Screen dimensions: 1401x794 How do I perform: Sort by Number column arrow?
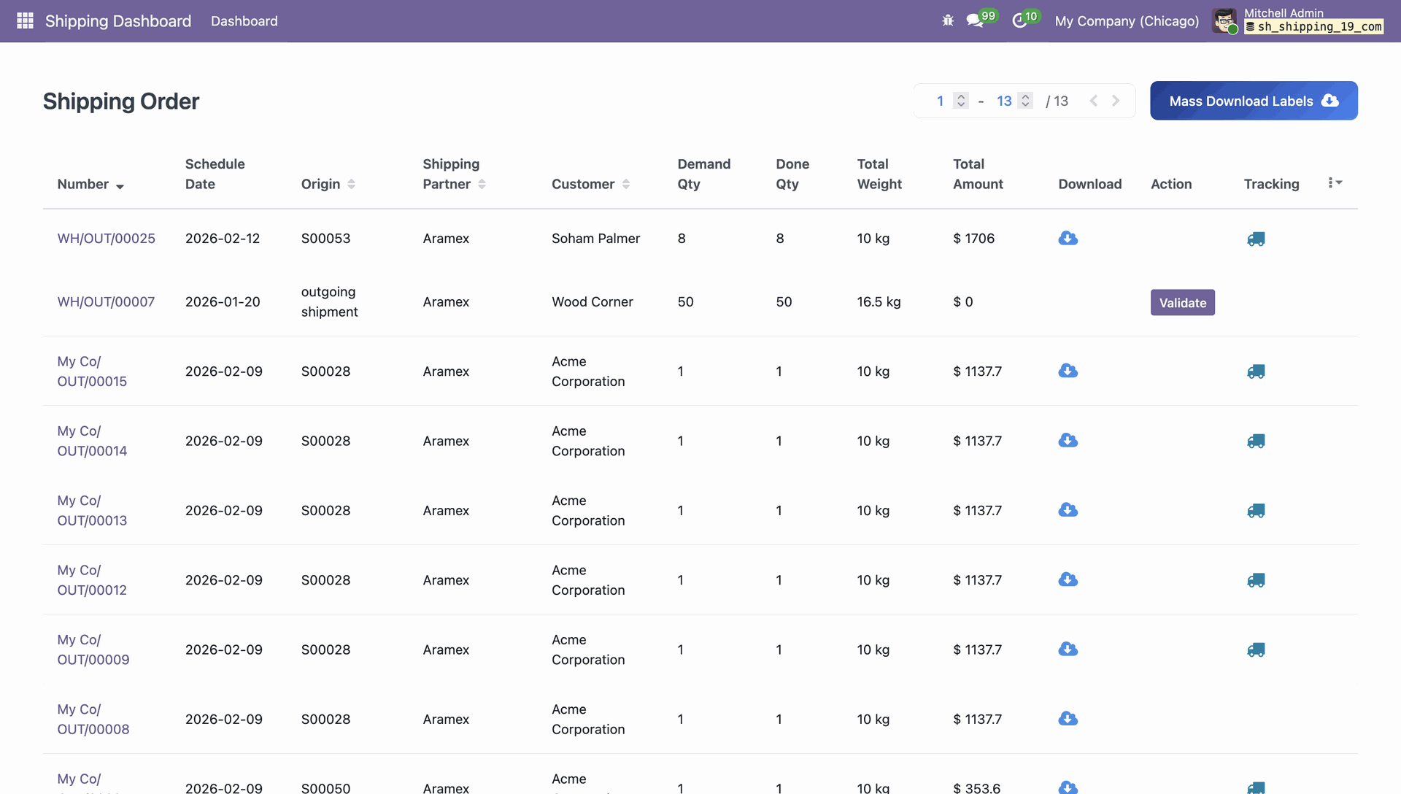(x=120, y=186)
